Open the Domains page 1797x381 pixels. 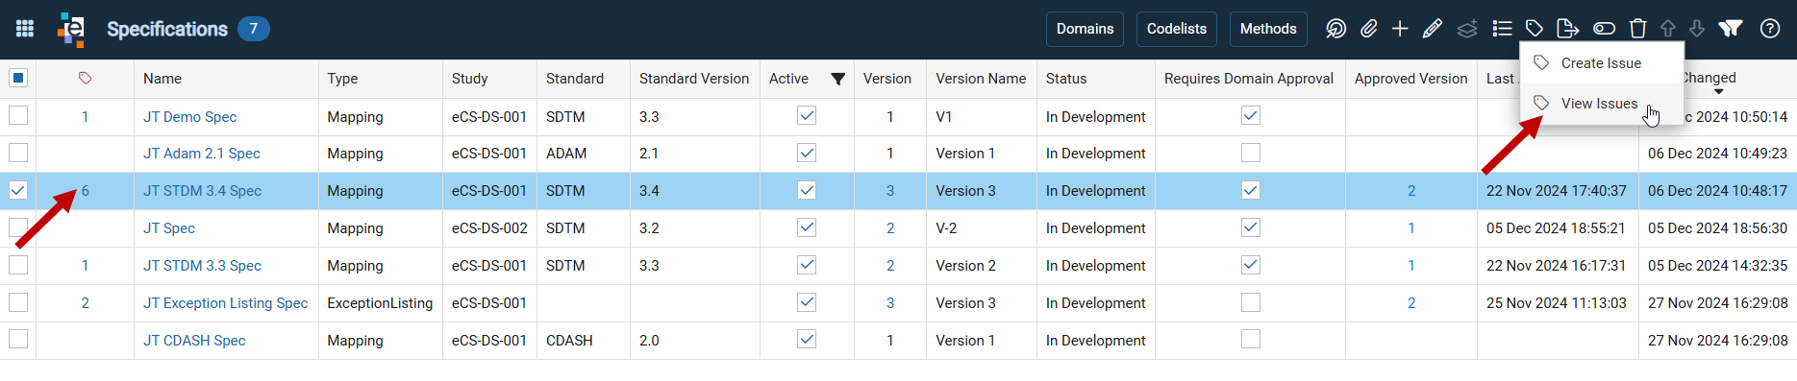pyautogui.click(x=1085, y=29)
